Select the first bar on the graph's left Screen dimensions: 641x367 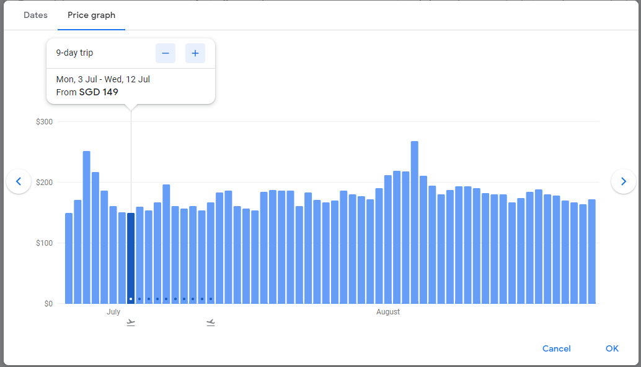pos(69,258)
